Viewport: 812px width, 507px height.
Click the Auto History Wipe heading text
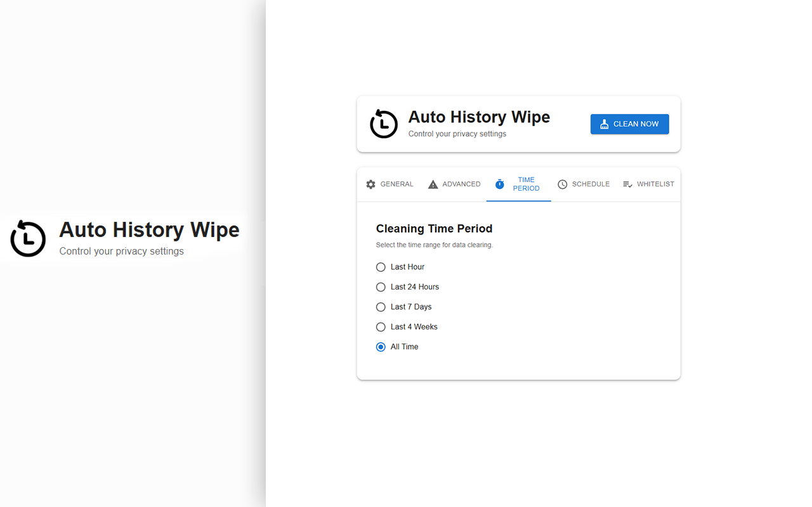click(479, 117)
